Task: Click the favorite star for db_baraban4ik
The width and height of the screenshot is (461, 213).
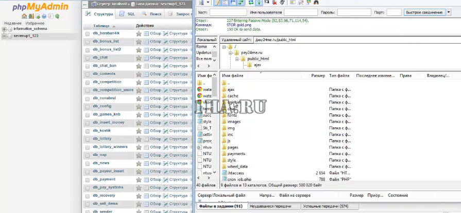Action: pos(139,33)
